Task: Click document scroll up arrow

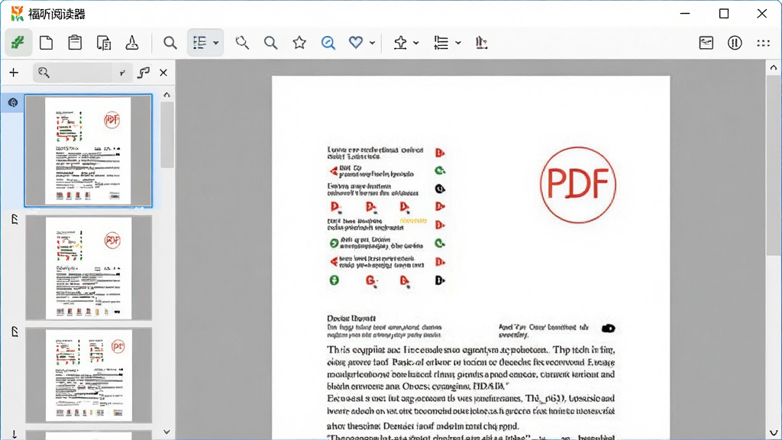Action: click(x=774, y=67)
